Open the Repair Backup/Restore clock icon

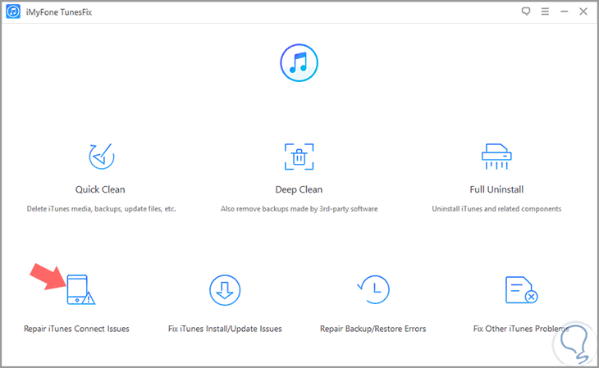coord(373,289)
